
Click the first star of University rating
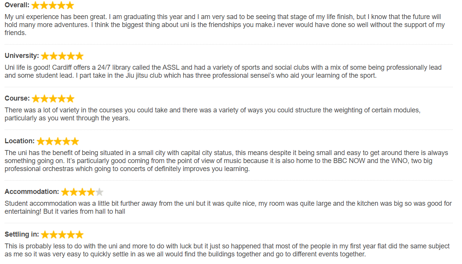point(45,56)
